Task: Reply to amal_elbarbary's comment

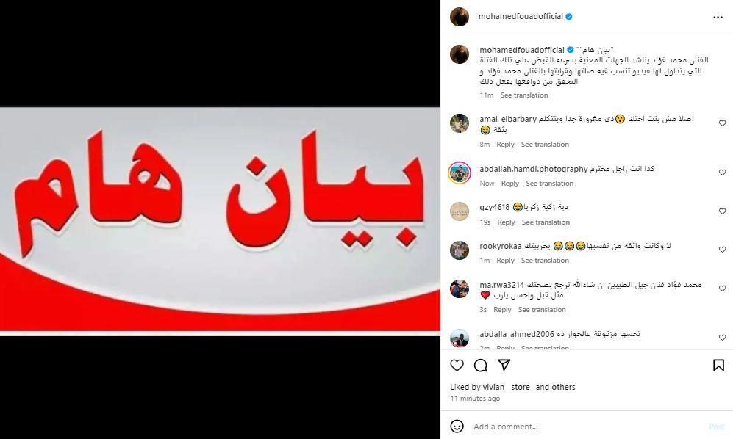Action: (505, 145)
